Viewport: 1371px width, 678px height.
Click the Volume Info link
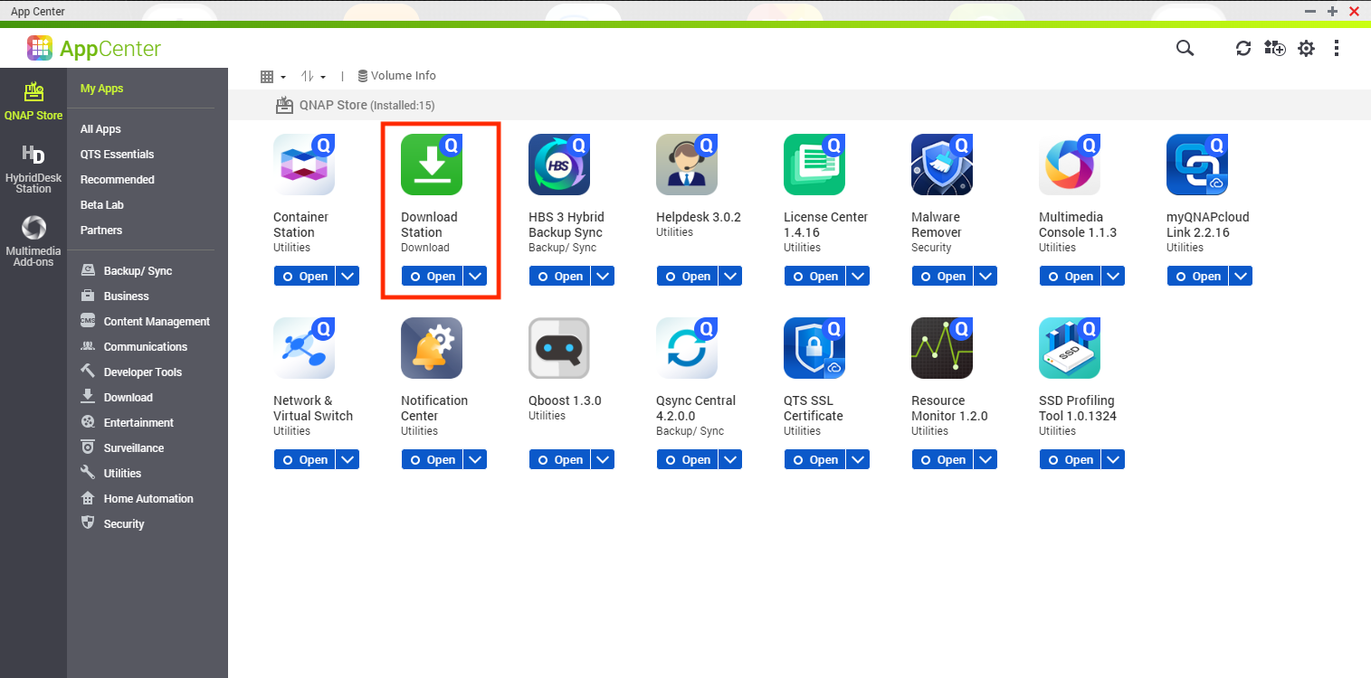click(396, 76)
